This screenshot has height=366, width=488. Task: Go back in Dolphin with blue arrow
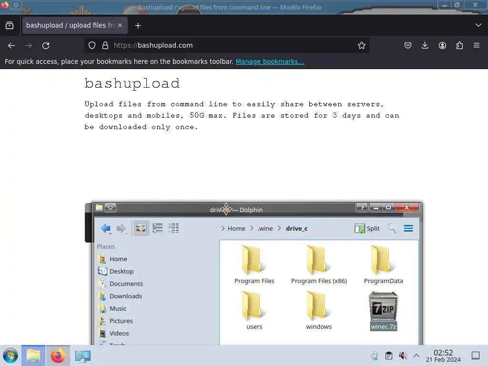(x=106, y=228)
